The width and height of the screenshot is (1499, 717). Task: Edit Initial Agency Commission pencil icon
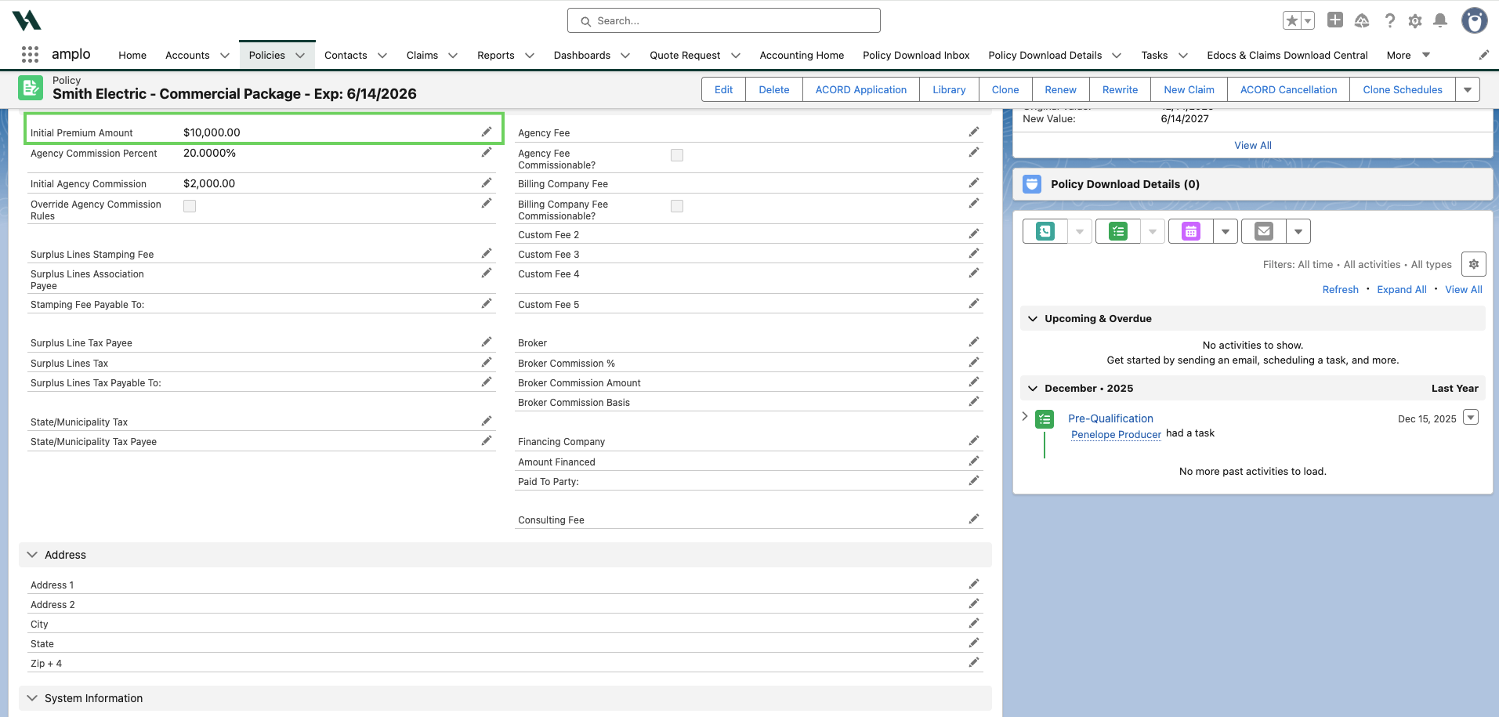(x=487, y=183)
